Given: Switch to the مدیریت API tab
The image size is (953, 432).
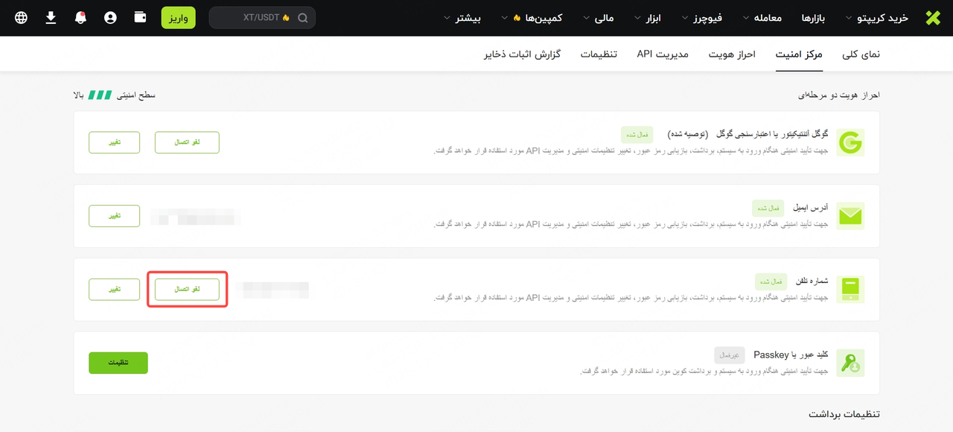Looking at the screenshot, I should coord(663,54).
